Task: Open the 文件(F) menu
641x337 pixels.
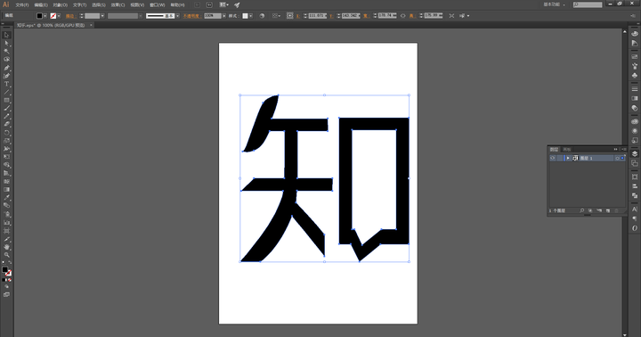Action: (21, 5)
